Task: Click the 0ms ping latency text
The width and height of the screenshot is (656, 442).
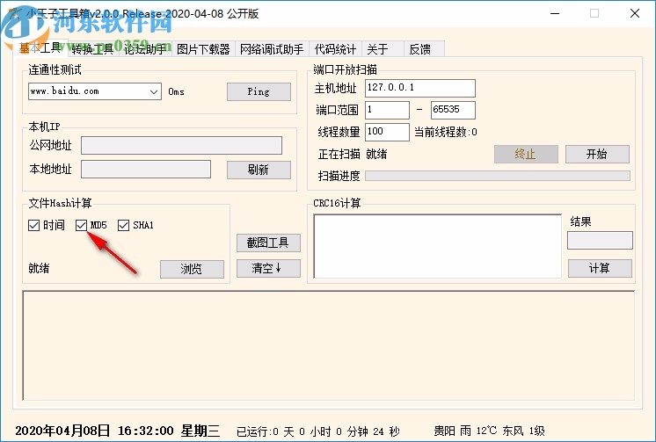Action: click(176, 91)
